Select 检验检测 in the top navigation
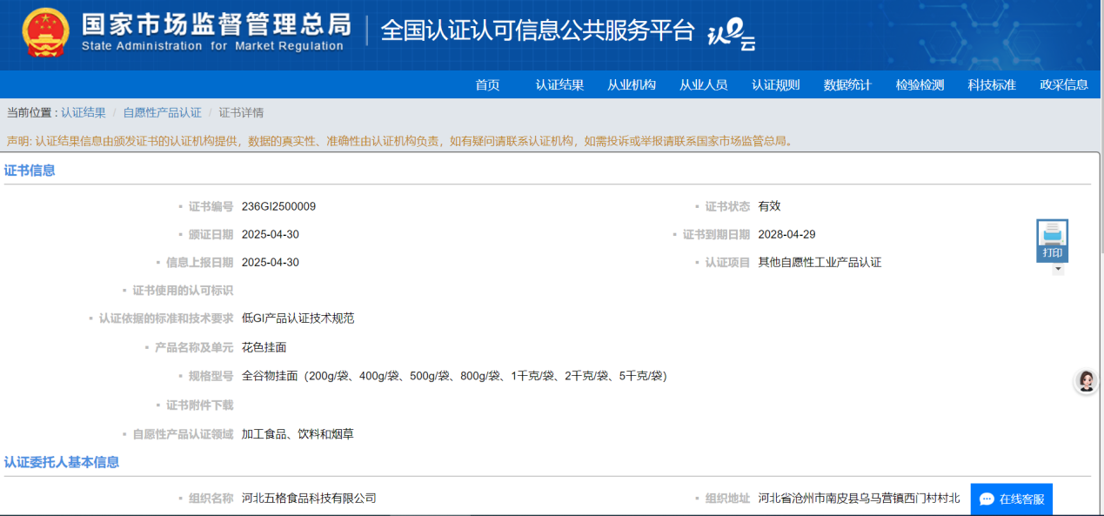This screenshot has width=1104, height=516. [x=920, y=85]
